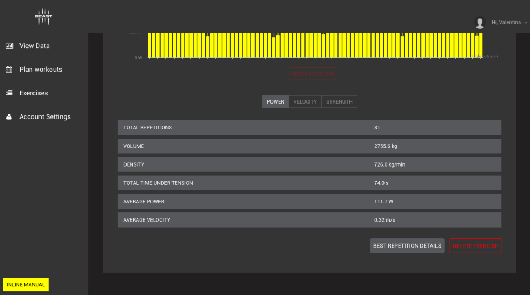Open the View Data page
The height and width of the screenshot is (295, 530).
point(34,46)
